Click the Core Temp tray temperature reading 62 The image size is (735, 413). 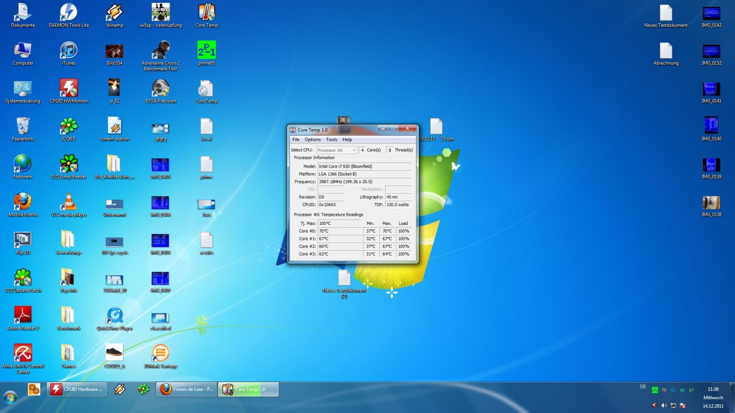click(x=673, y=390)
